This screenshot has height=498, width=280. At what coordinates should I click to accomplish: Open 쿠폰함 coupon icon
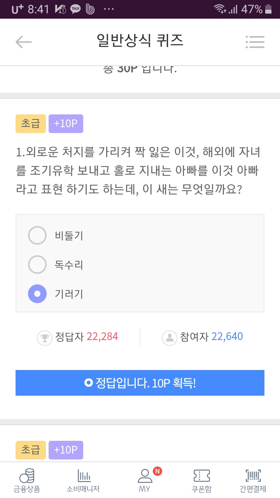tap(201, 476)
